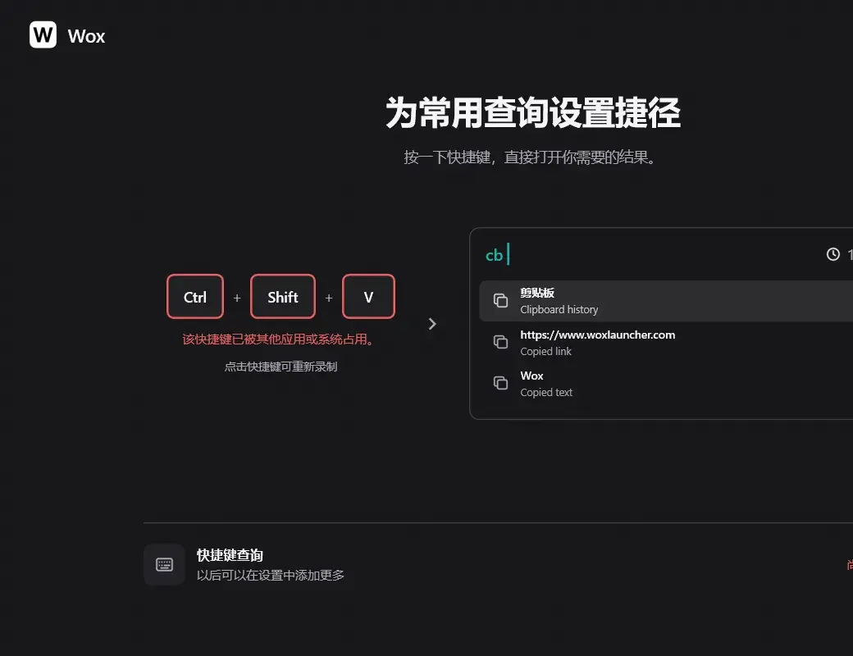
Task: Click the keyboard icon for 快捷键查询
Action: (164, 565)
